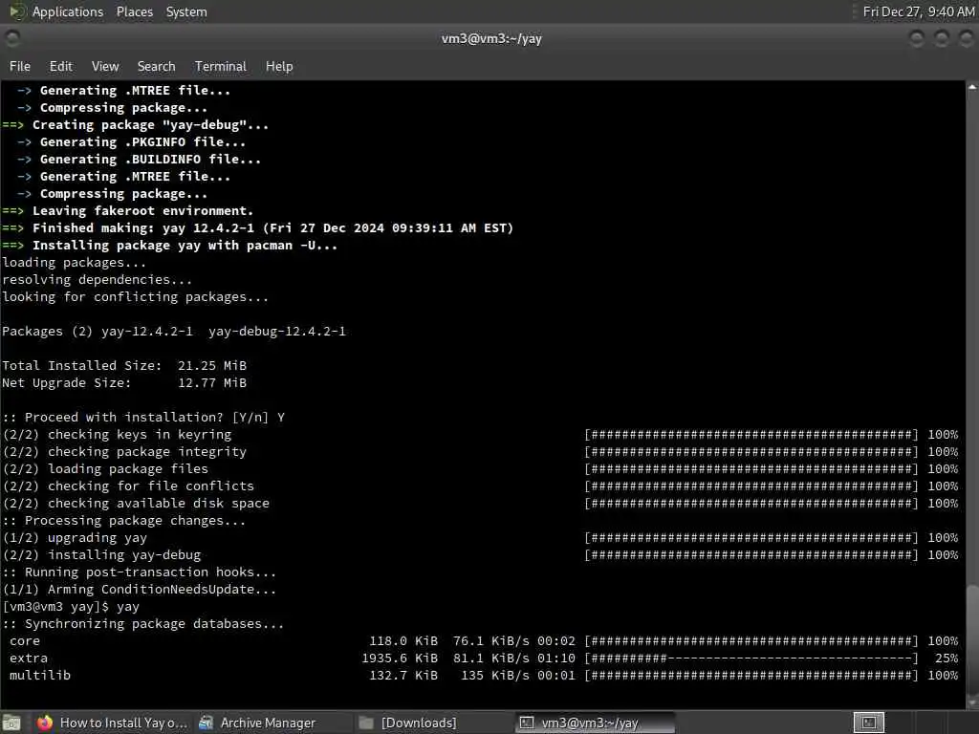Click the 'extra' database progress bar at 25%
The width and height of the screenshot is (979, 734).
[x=751, y=658]
